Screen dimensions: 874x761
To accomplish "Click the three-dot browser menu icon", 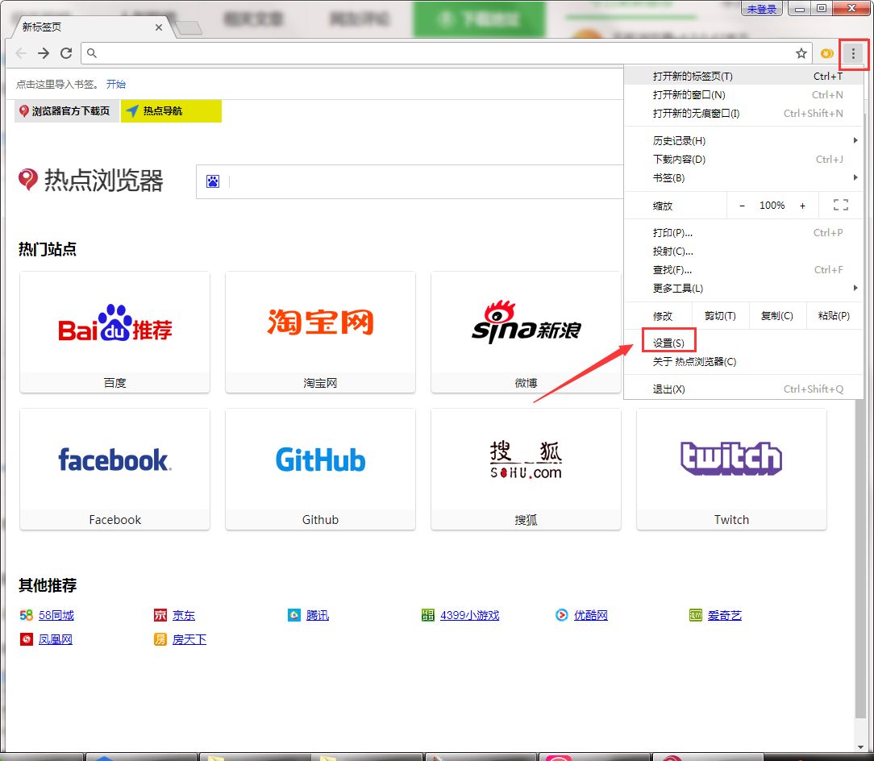I will point(853,53).
